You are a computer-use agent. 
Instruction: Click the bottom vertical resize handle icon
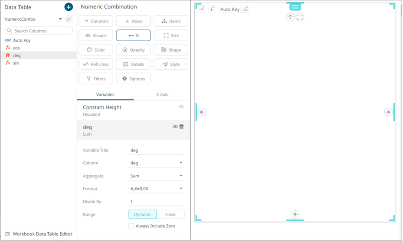coord(295,215)
